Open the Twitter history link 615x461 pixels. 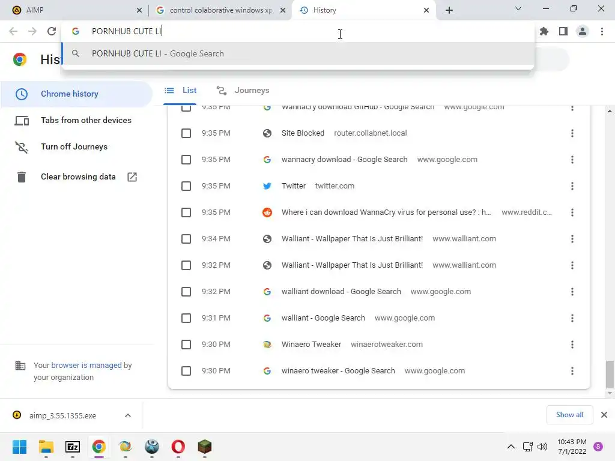click(x=293, y=186)
